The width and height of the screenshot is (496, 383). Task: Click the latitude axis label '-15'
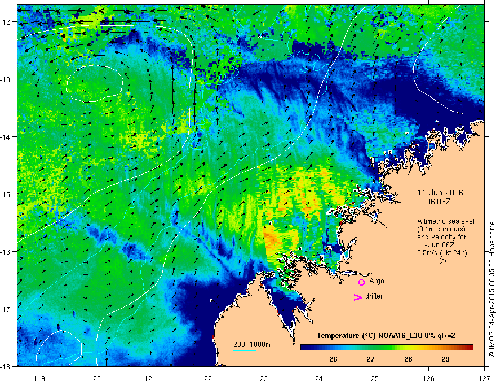point(6,194)
